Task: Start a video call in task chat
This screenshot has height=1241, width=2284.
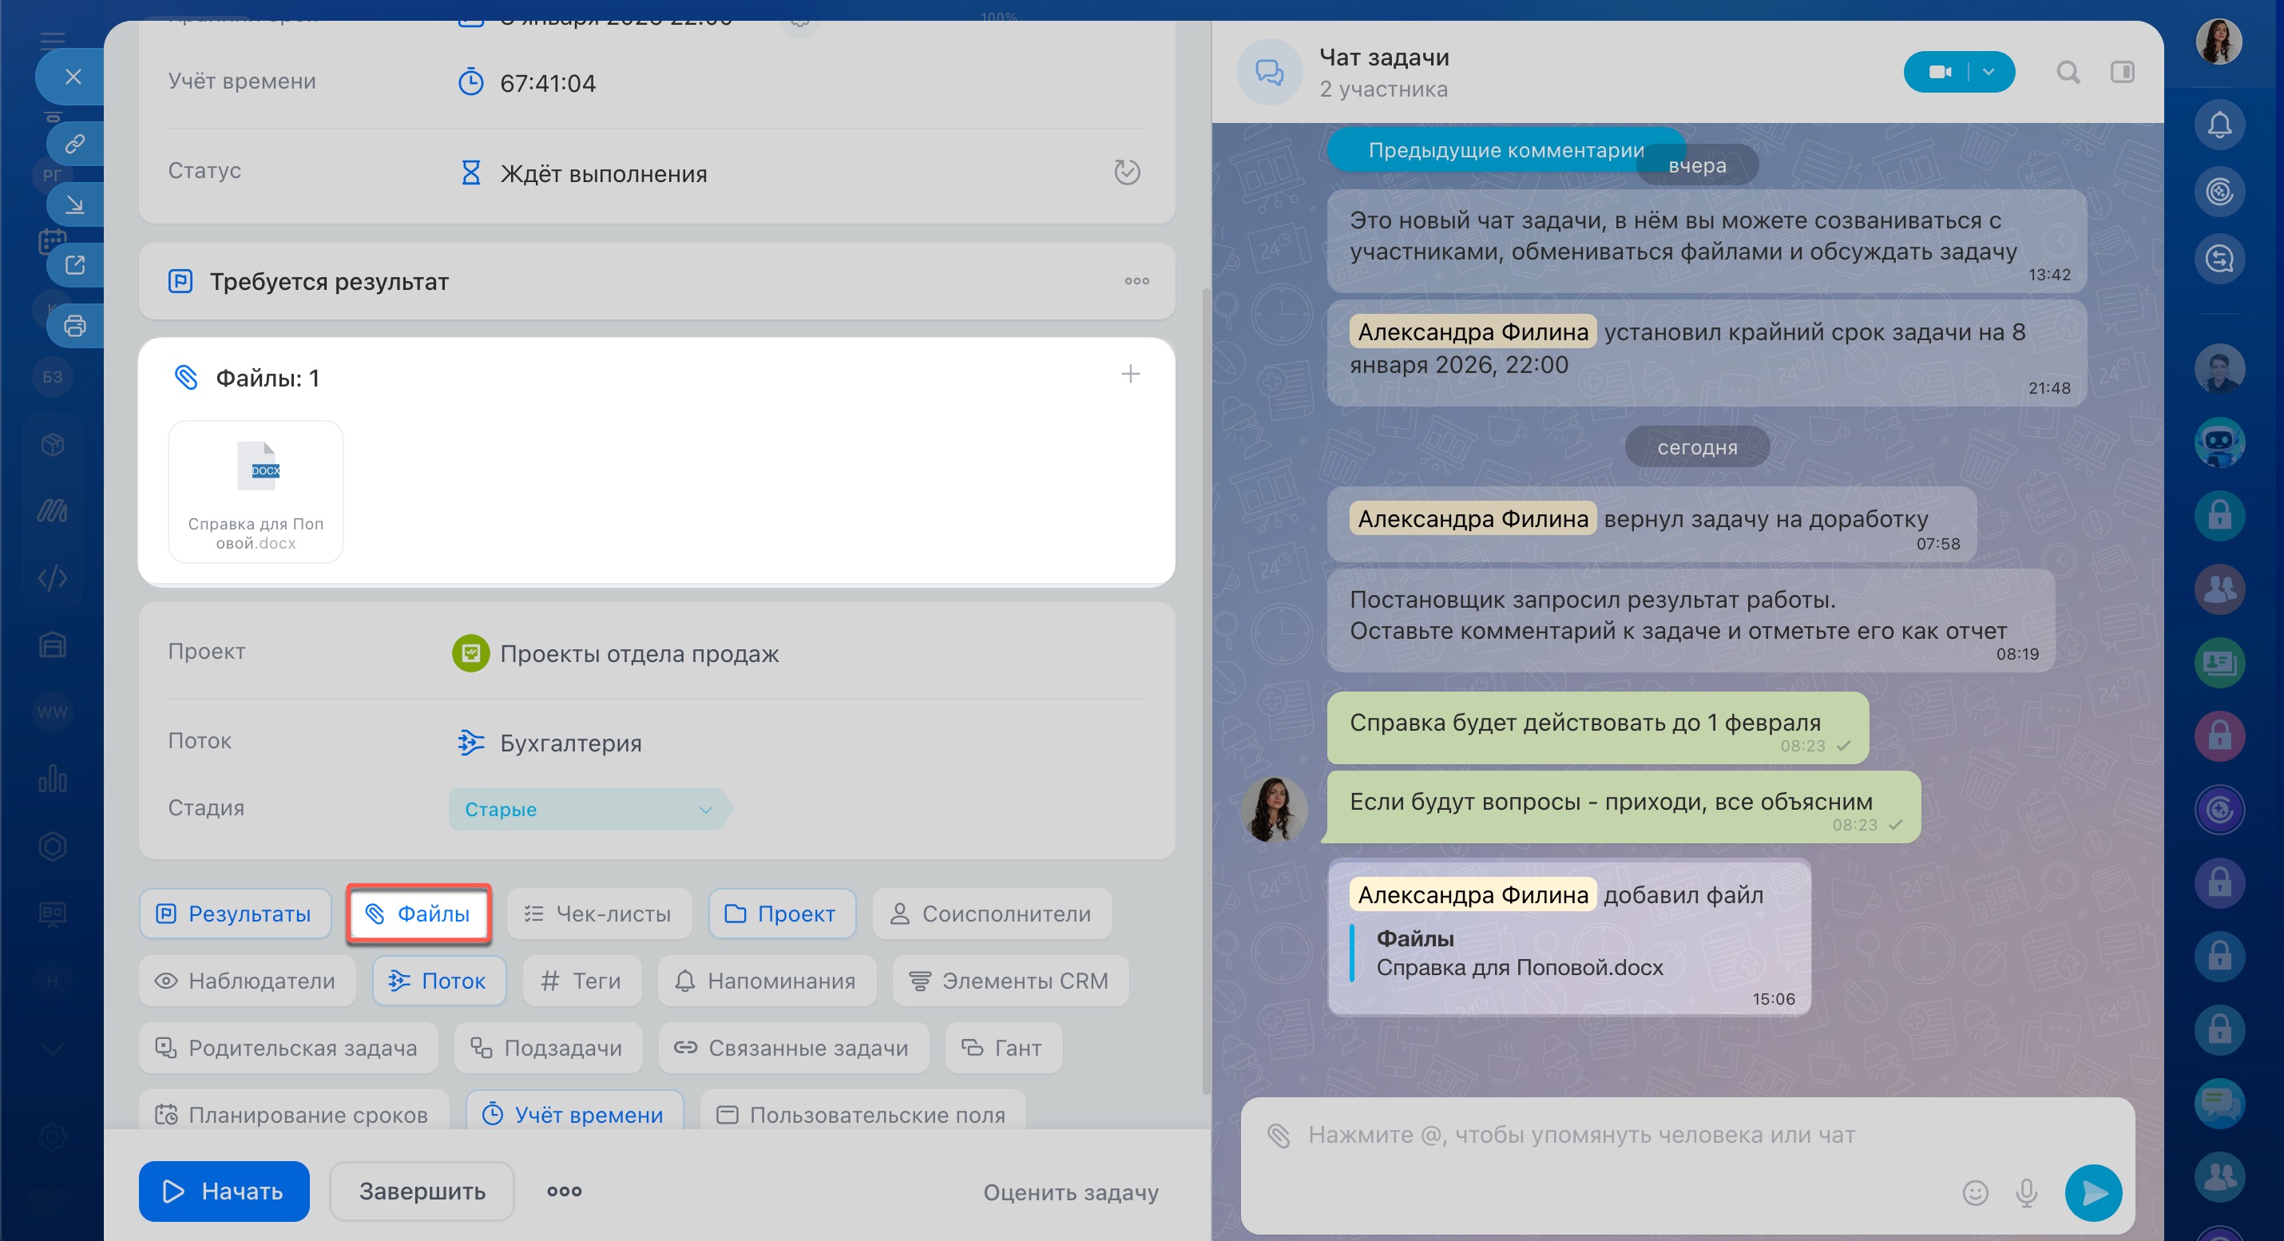Action: (1938, 72)
